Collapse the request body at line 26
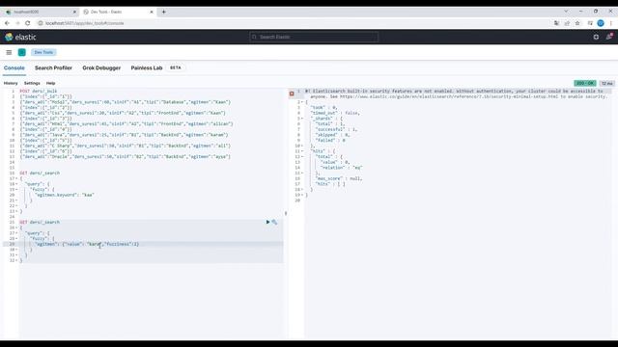Image resolution: width=618 pixels, height=347 pixels. (16, 227)
